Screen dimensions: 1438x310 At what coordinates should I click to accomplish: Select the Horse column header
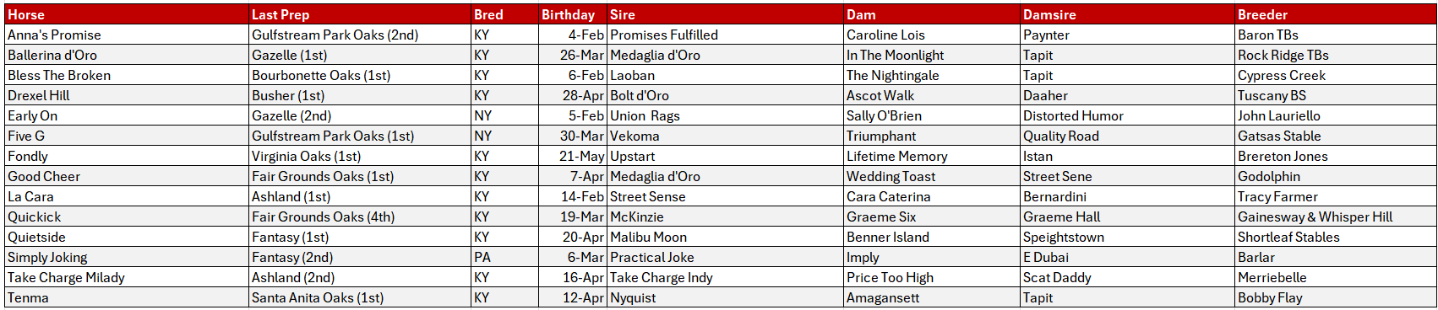pos(127,14)
